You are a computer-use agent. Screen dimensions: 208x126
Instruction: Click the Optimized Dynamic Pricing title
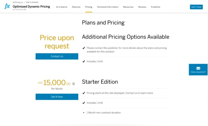(x=31, y=6)
